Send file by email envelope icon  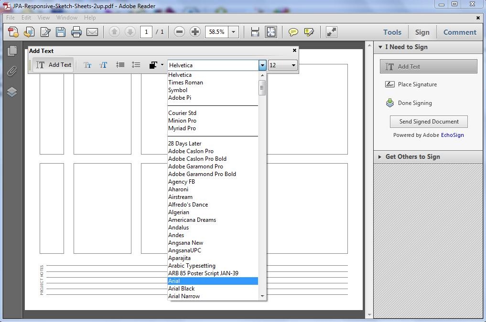point(92,32)
